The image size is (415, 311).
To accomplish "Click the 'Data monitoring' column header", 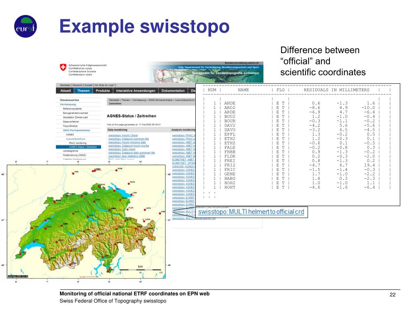I will [x=117, y=130].
